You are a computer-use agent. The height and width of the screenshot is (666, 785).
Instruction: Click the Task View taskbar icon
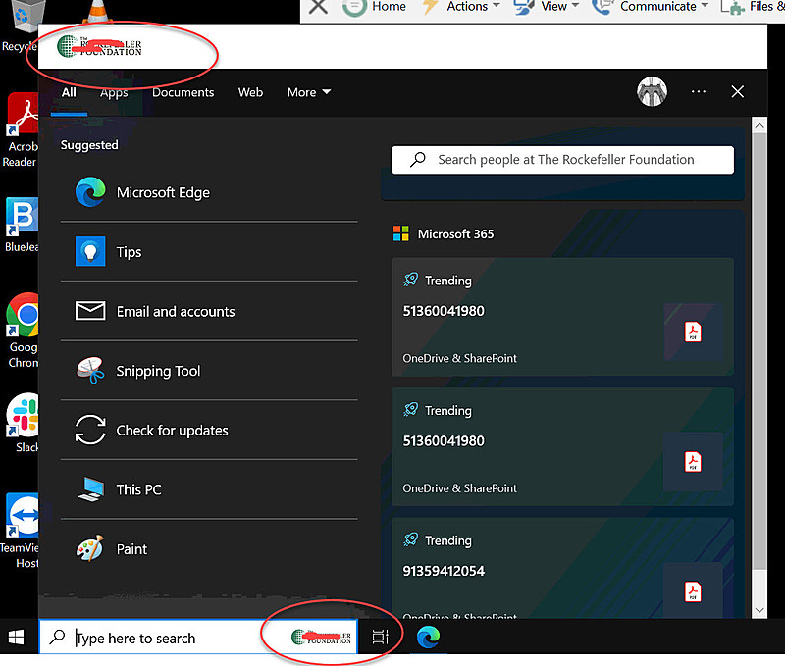(x=381, y=636)
